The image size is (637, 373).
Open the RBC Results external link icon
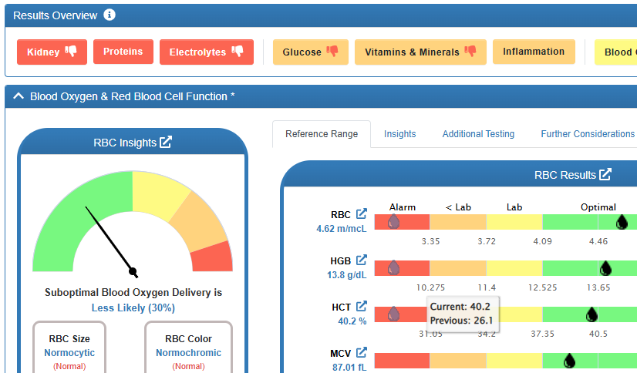tap(605, 174)
